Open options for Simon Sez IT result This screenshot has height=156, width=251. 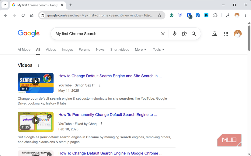coord(100,85)
